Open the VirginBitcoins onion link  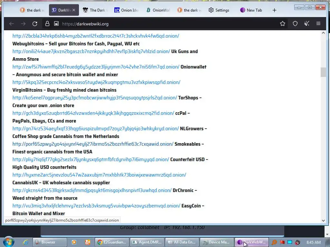(96, 82)
